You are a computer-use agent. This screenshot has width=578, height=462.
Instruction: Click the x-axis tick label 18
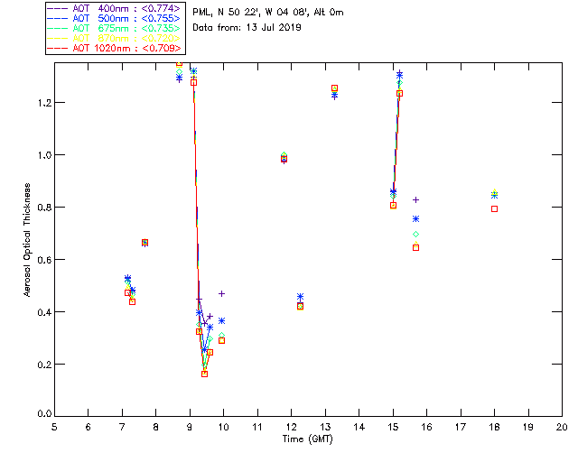(x=494, y=427)
